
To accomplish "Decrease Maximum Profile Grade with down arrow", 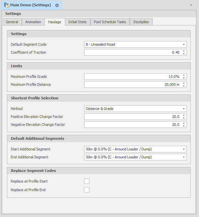I will click(184, 78).
